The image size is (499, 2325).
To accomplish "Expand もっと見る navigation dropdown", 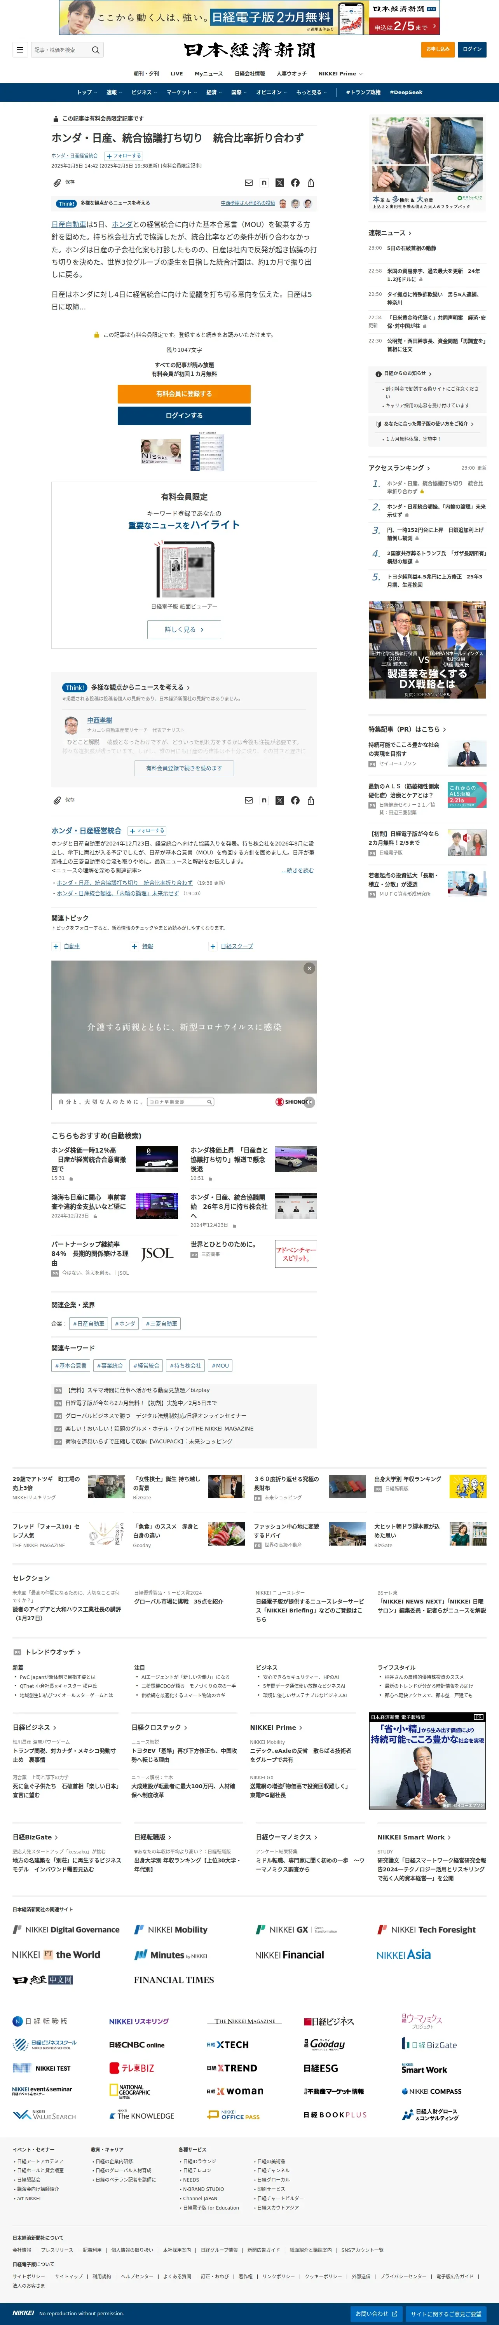I will 311,92.
